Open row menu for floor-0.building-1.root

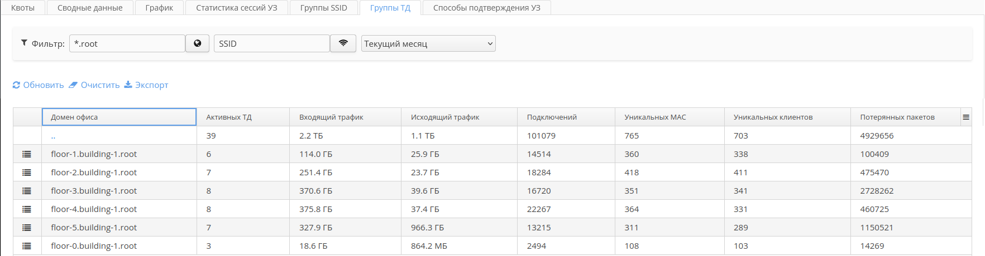pyautogui.click(x=27, y=246)
